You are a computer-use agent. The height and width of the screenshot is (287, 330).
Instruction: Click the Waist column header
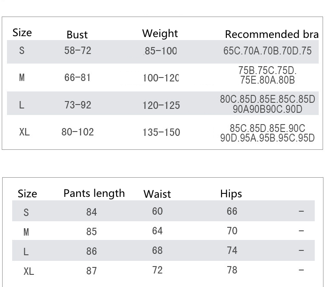[157, 194]
